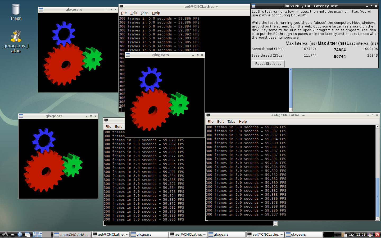The height and width of the screenshot is (238, 381).
Task: Open the network connection tray icon
Action: coord(351,235)
